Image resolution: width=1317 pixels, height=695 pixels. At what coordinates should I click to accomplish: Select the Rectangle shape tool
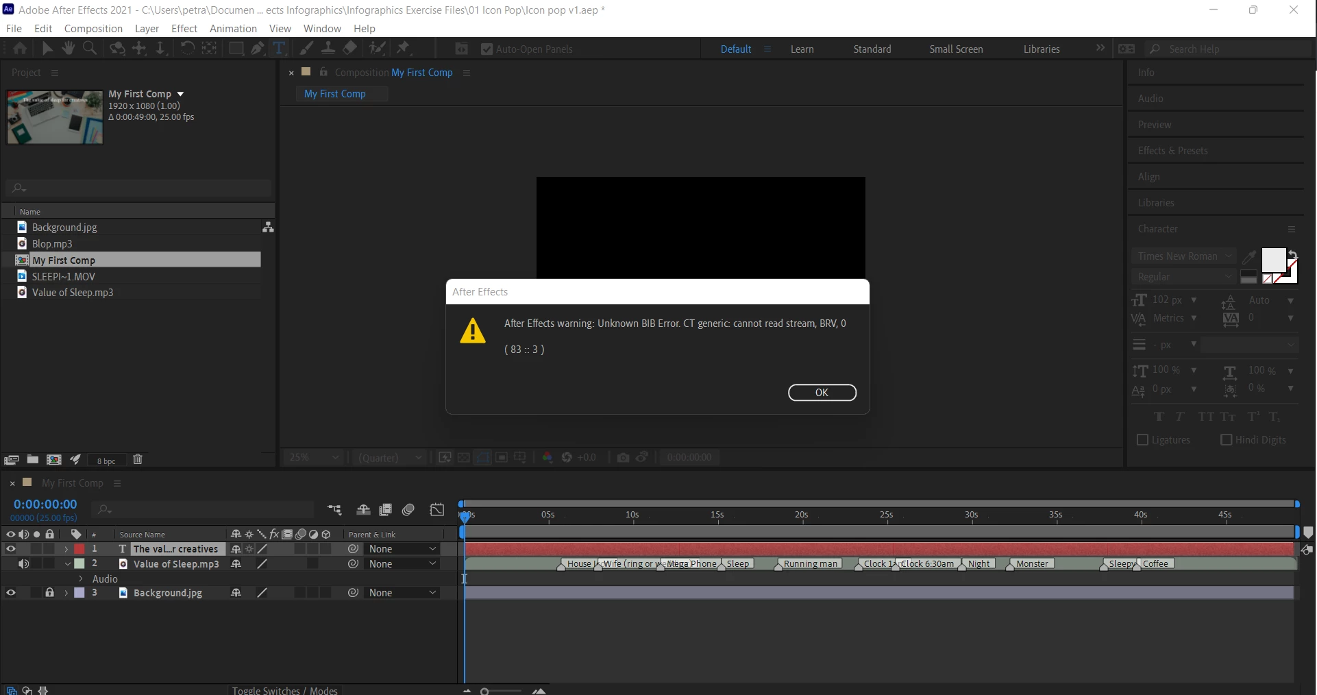236,49
